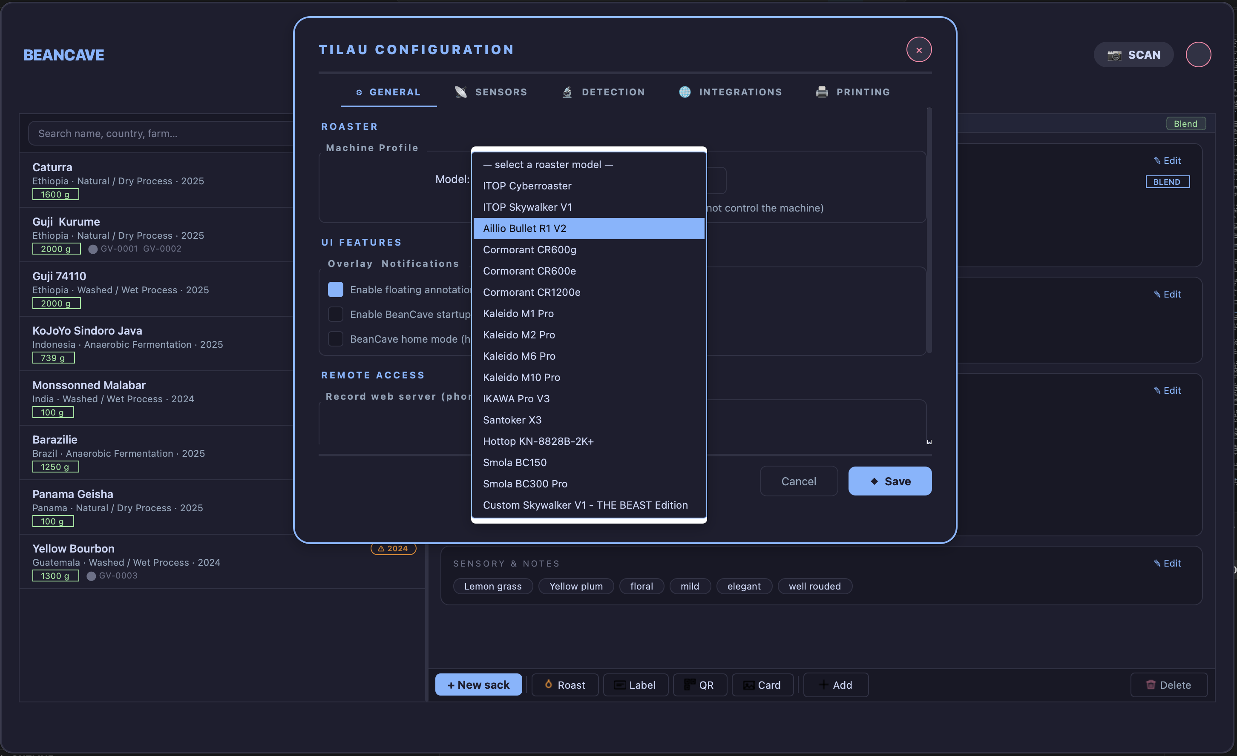Delete the selected bean

pyautogui.click(x=1169, y=685)
